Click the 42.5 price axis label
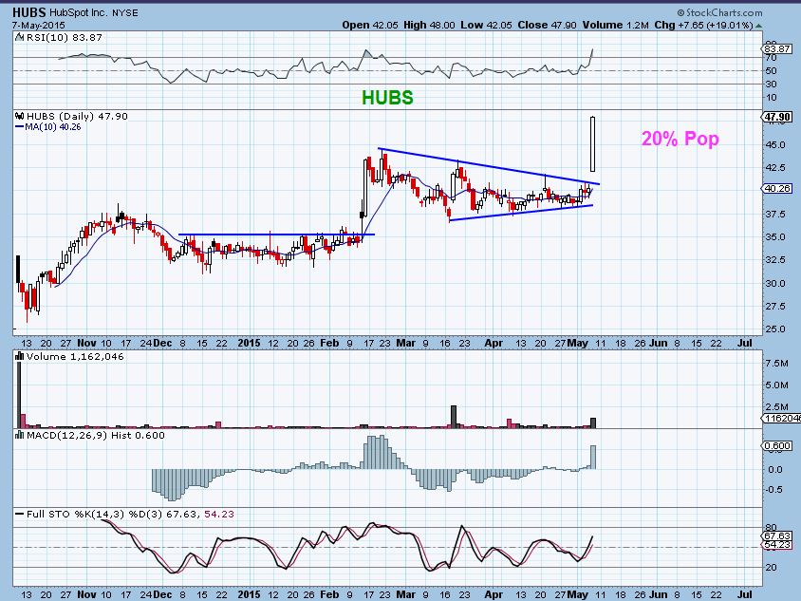Image resolution: width=801 pixels, height=601 pixels. pyautogui.click(x=775, y=168)
